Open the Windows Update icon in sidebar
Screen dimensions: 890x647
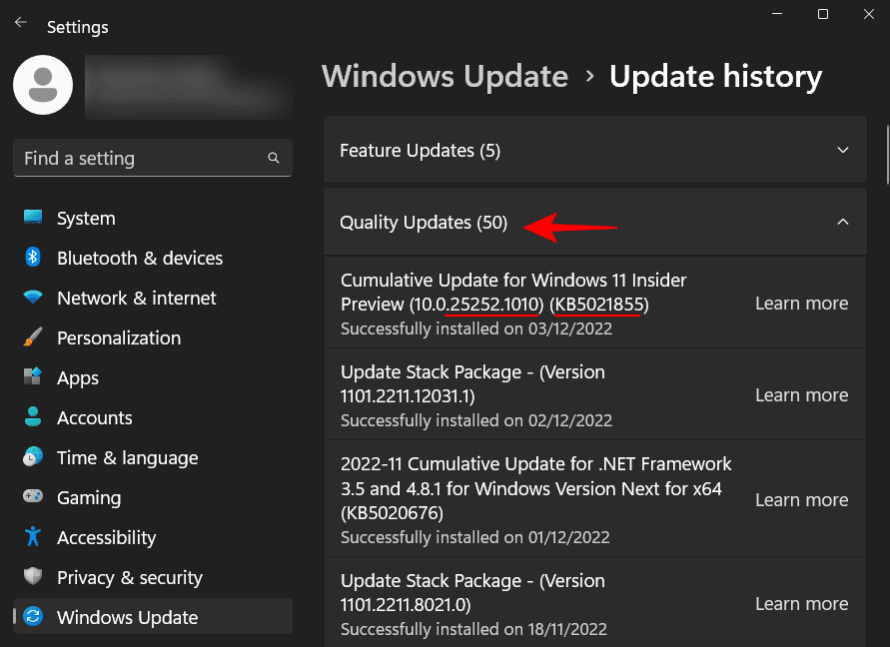tap(32, 617)
